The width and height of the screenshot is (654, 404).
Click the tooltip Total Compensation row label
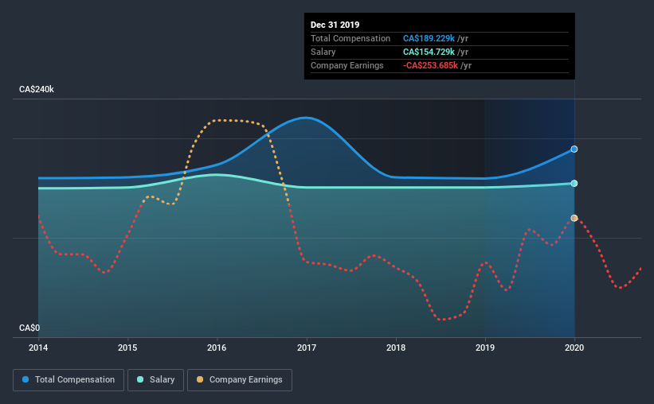[350, 38]
